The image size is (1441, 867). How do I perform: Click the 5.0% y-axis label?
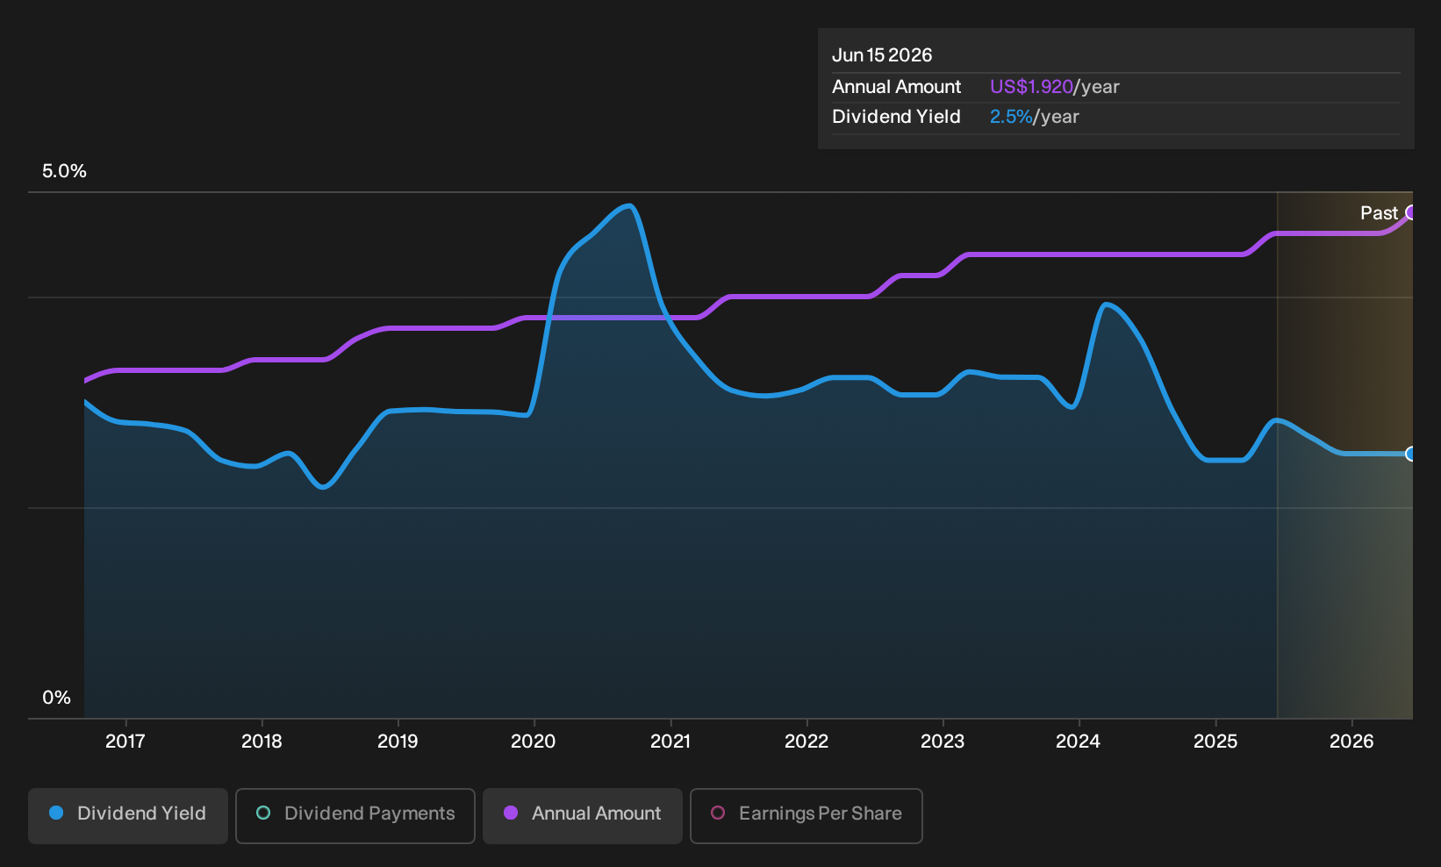64,171
